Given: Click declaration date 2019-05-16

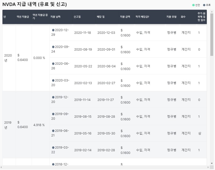Looking at the screenshot, I should click(x=83, y=133).
